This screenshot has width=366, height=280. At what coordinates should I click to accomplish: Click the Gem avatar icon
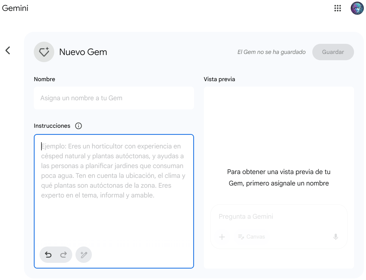point(44,52)
